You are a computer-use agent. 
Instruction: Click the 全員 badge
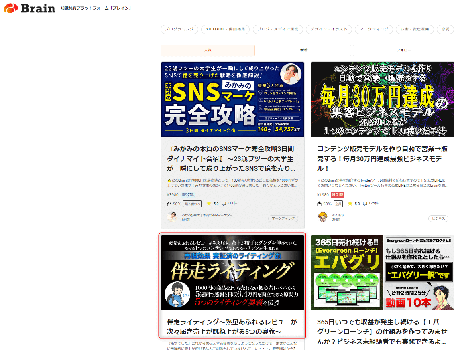pyautogui.click(x=338, y=204)
